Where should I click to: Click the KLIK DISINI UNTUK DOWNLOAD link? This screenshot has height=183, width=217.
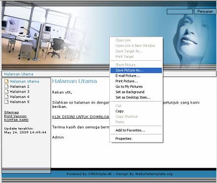pyautogui.click(x=81, y=117)
